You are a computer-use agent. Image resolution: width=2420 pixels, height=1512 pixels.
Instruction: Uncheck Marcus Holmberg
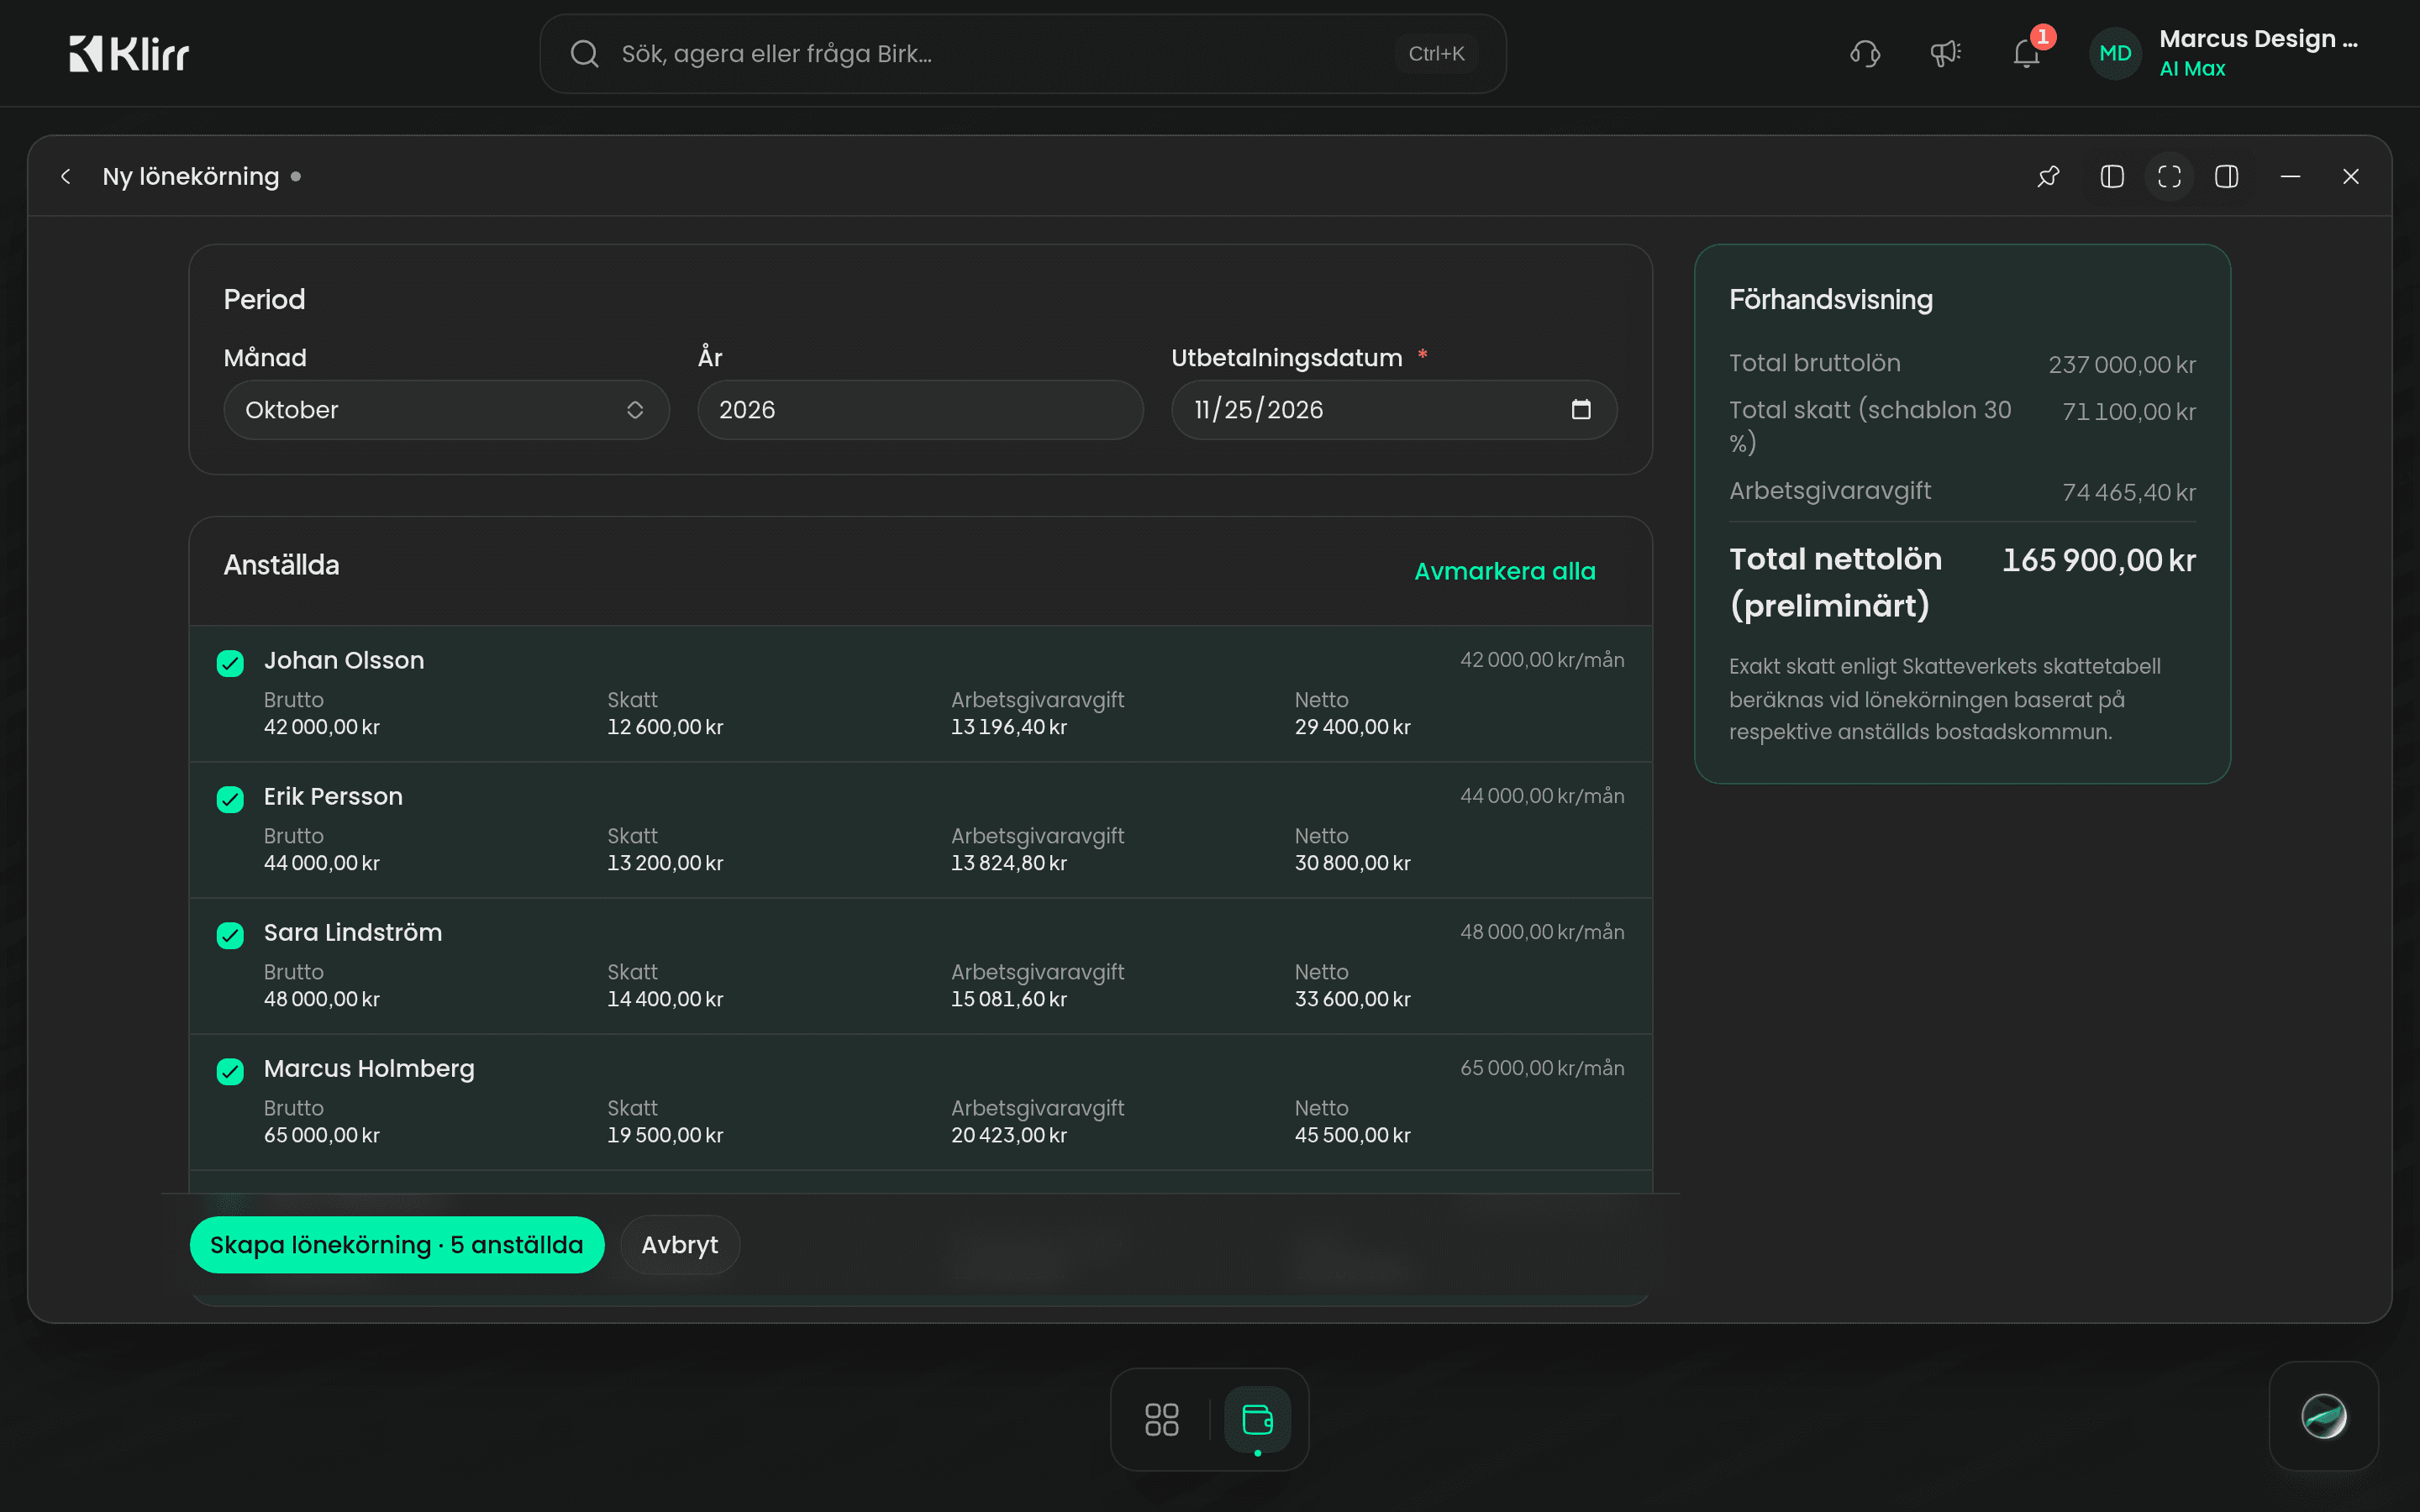coord(230,1071)
